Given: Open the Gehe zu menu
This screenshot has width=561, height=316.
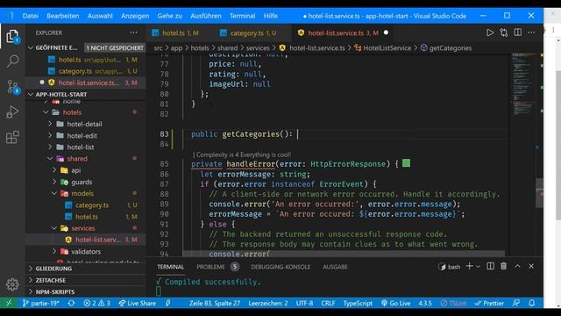Looking at the screenshot, I should pyautogui.click(x=169, y=16).
